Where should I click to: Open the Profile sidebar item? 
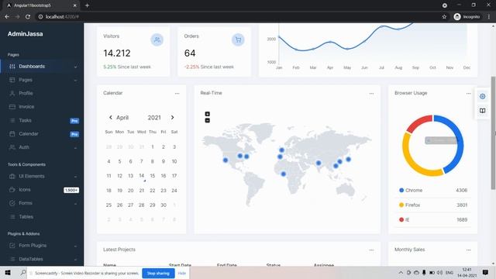point(42,93)
